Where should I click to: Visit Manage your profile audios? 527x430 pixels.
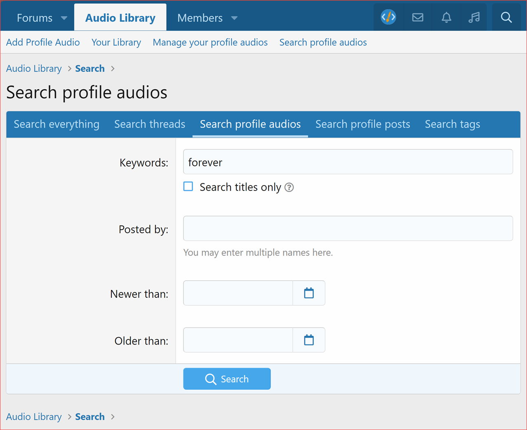click(x=210, y=42)
